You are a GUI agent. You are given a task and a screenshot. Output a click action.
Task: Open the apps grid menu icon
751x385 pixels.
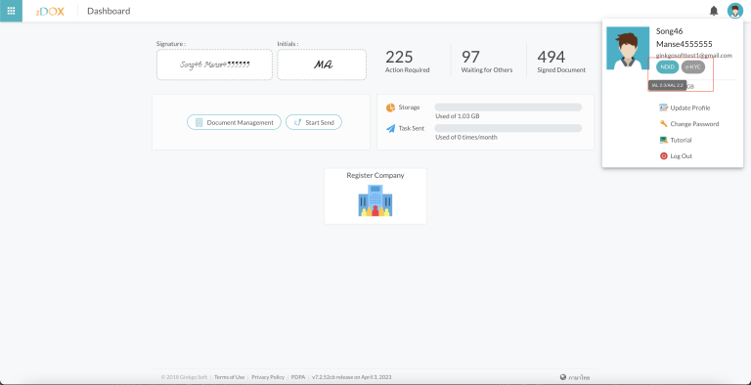[11, 11]
